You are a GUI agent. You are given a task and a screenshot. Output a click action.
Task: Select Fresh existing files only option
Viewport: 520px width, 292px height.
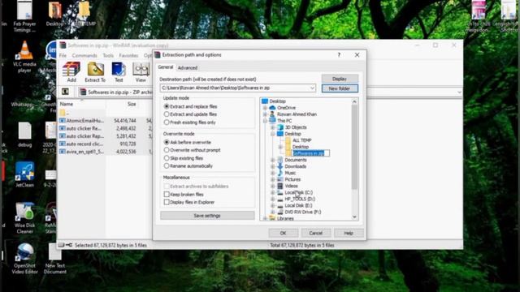pos(189,122)
